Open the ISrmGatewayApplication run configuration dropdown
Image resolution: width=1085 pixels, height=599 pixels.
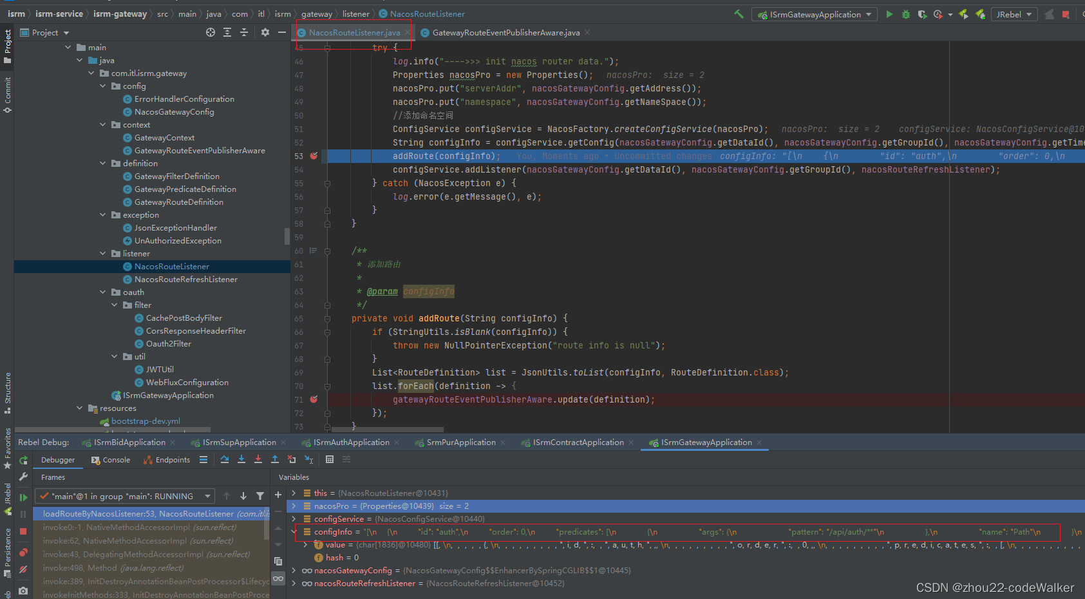(x=815, y=14)
